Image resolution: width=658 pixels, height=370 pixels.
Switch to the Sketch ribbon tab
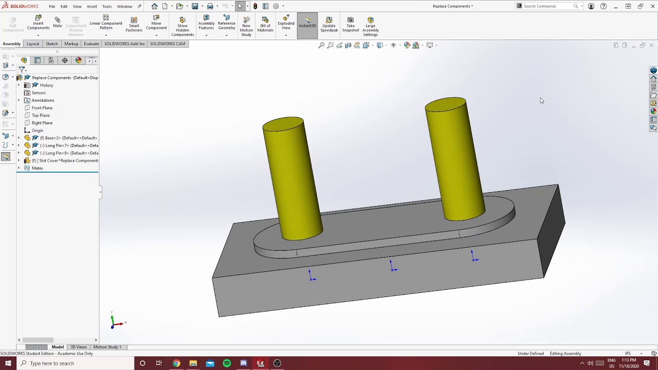pos(52,44)
